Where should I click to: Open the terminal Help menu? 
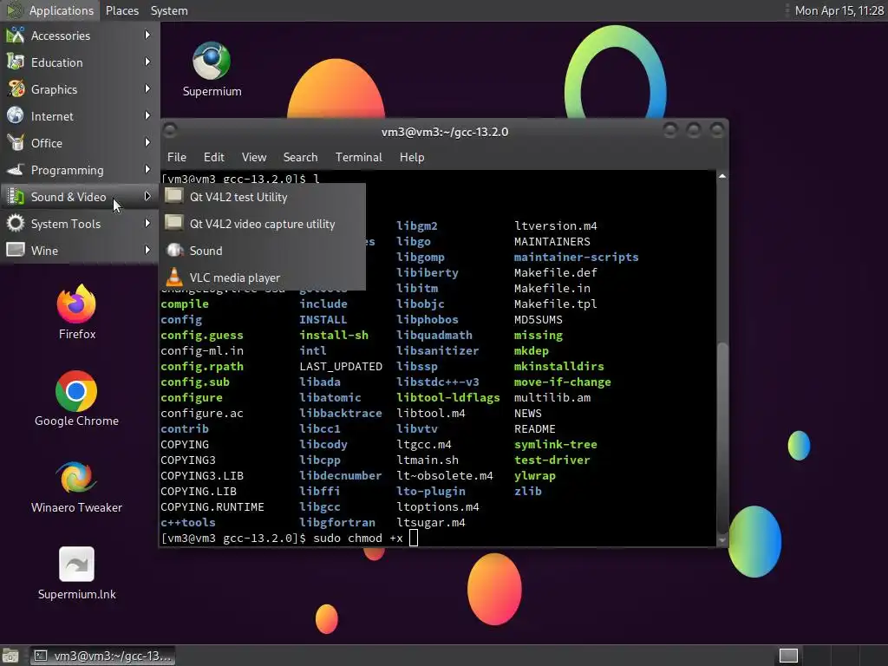click(x=412, y=157)
